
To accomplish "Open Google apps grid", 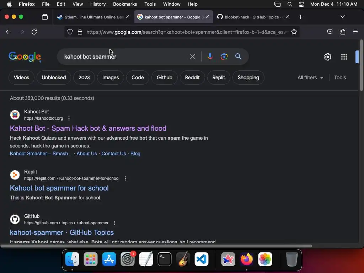I will (344, 57).
